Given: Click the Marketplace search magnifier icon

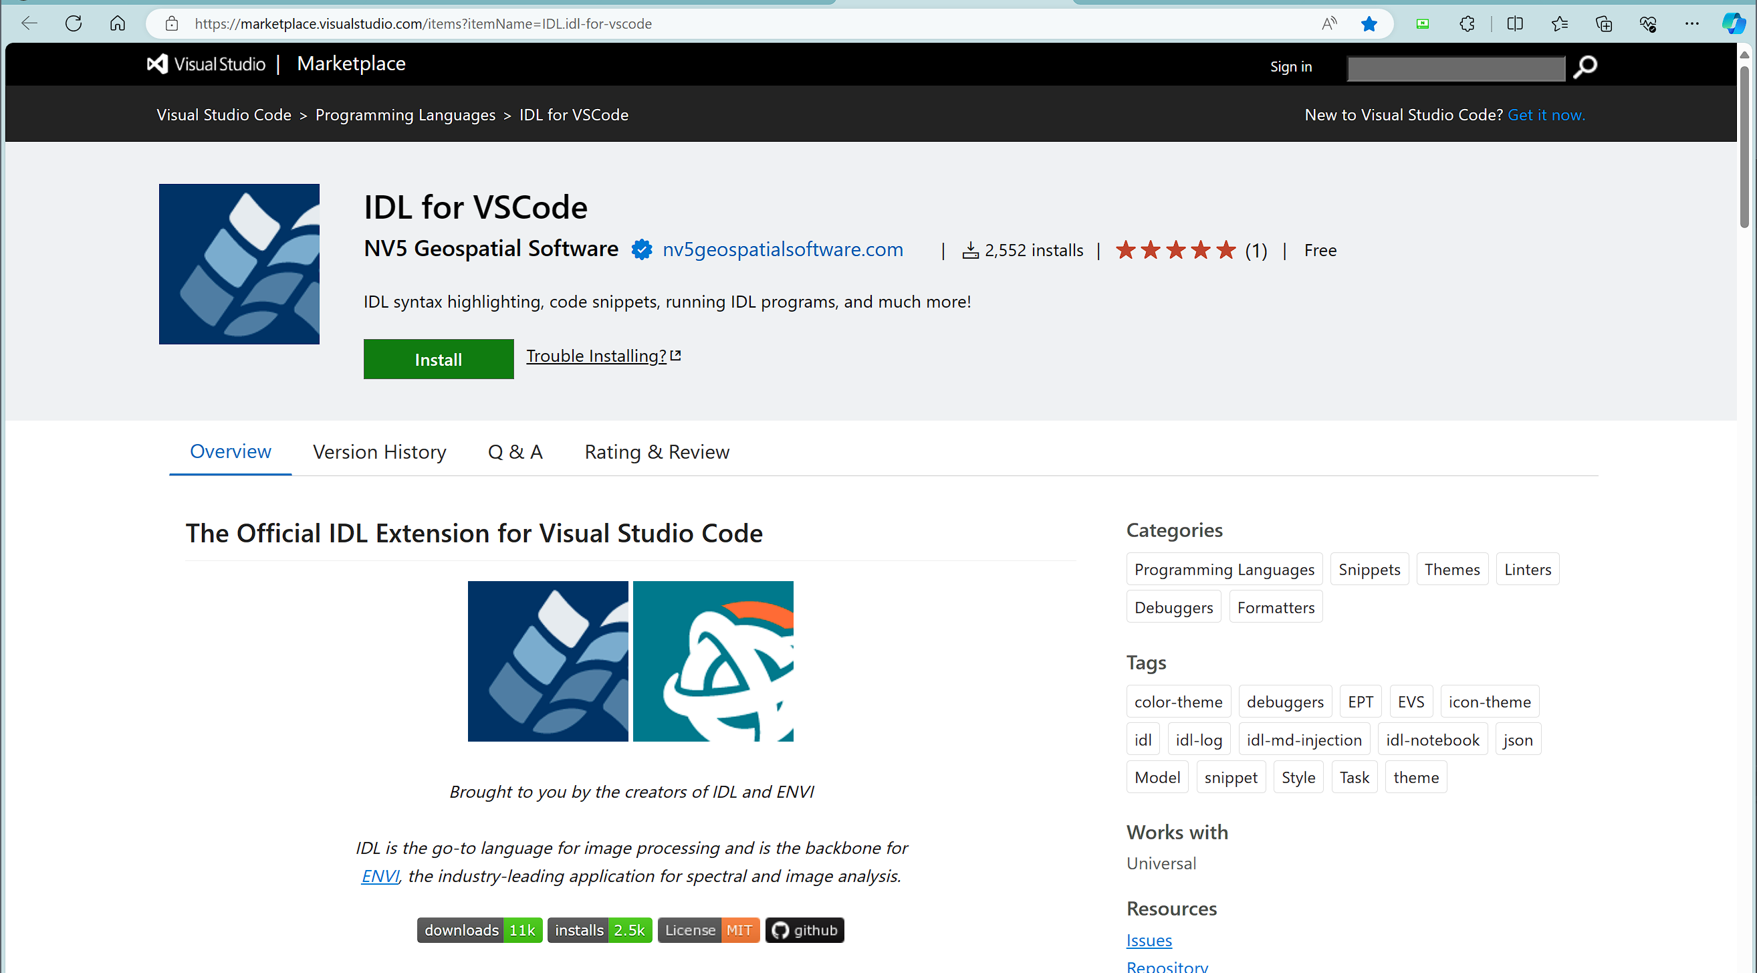Looking at the screenshot, I should (1585, 67).
